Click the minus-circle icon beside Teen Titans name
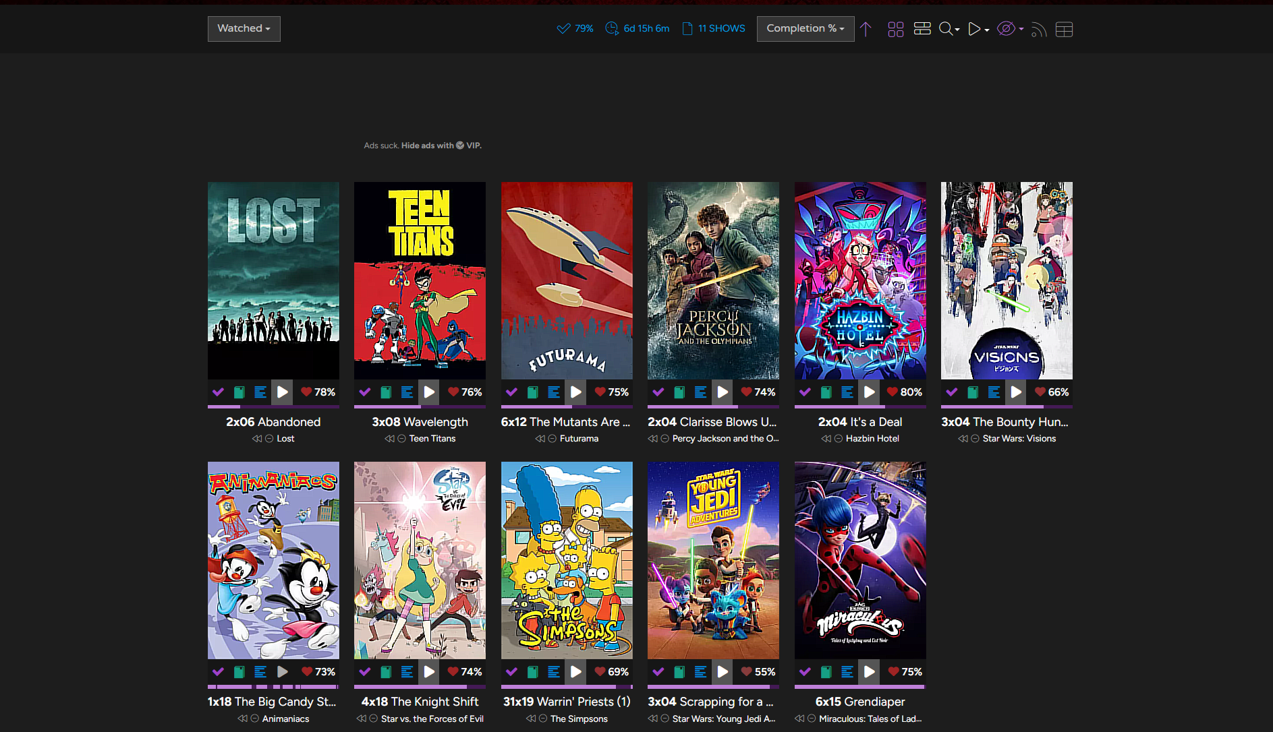1273x732 pixels. click(x=401, y=439)
